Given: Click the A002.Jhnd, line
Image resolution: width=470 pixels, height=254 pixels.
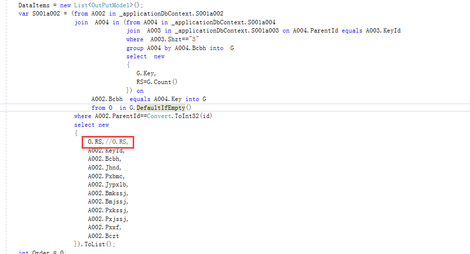Looking at the screenshot, I should 104,168.
